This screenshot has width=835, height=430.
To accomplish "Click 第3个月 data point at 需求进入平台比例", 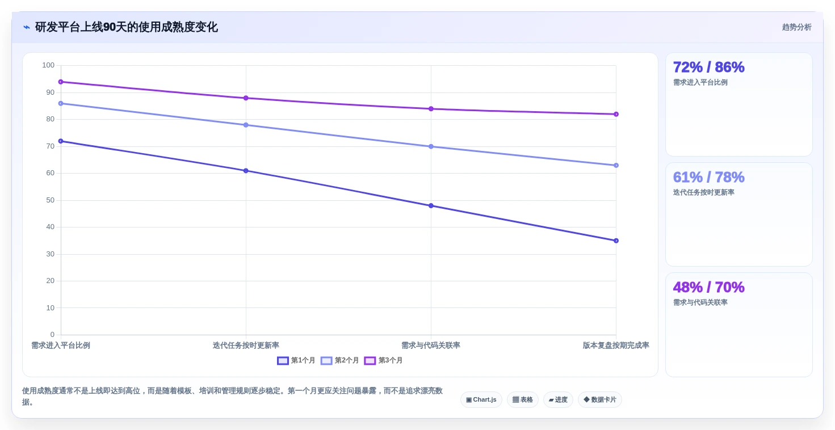I will click(61, 82).
